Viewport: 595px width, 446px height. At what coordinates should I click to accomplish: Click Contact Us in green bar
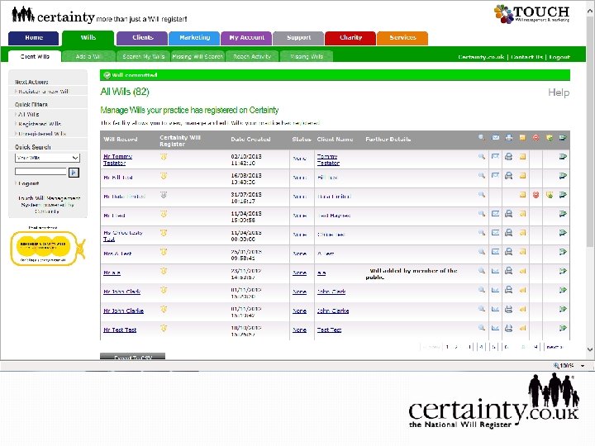[526, 57]
